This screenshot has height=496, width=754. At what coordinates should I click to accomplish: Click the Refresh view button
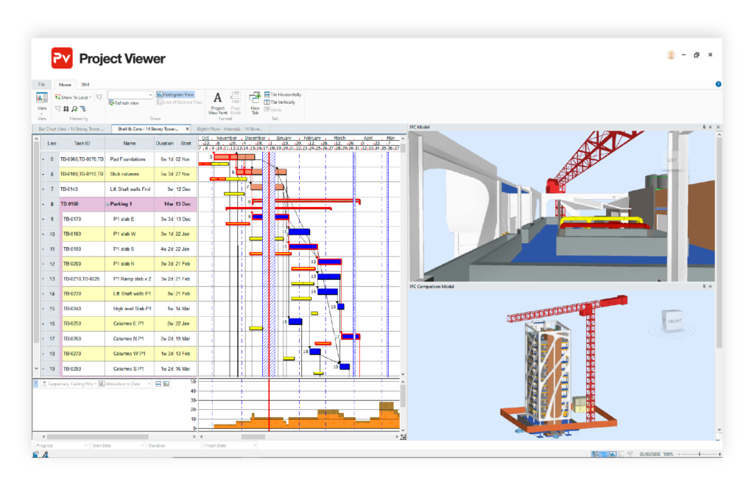coord(124,103)
